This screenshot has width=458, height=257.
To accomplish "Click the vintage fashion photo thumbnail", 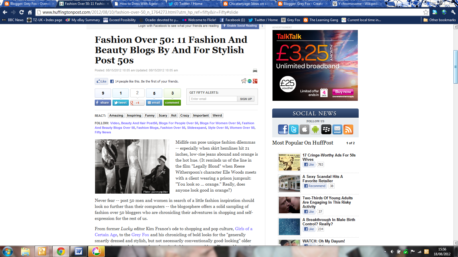I will click(132, 166).
